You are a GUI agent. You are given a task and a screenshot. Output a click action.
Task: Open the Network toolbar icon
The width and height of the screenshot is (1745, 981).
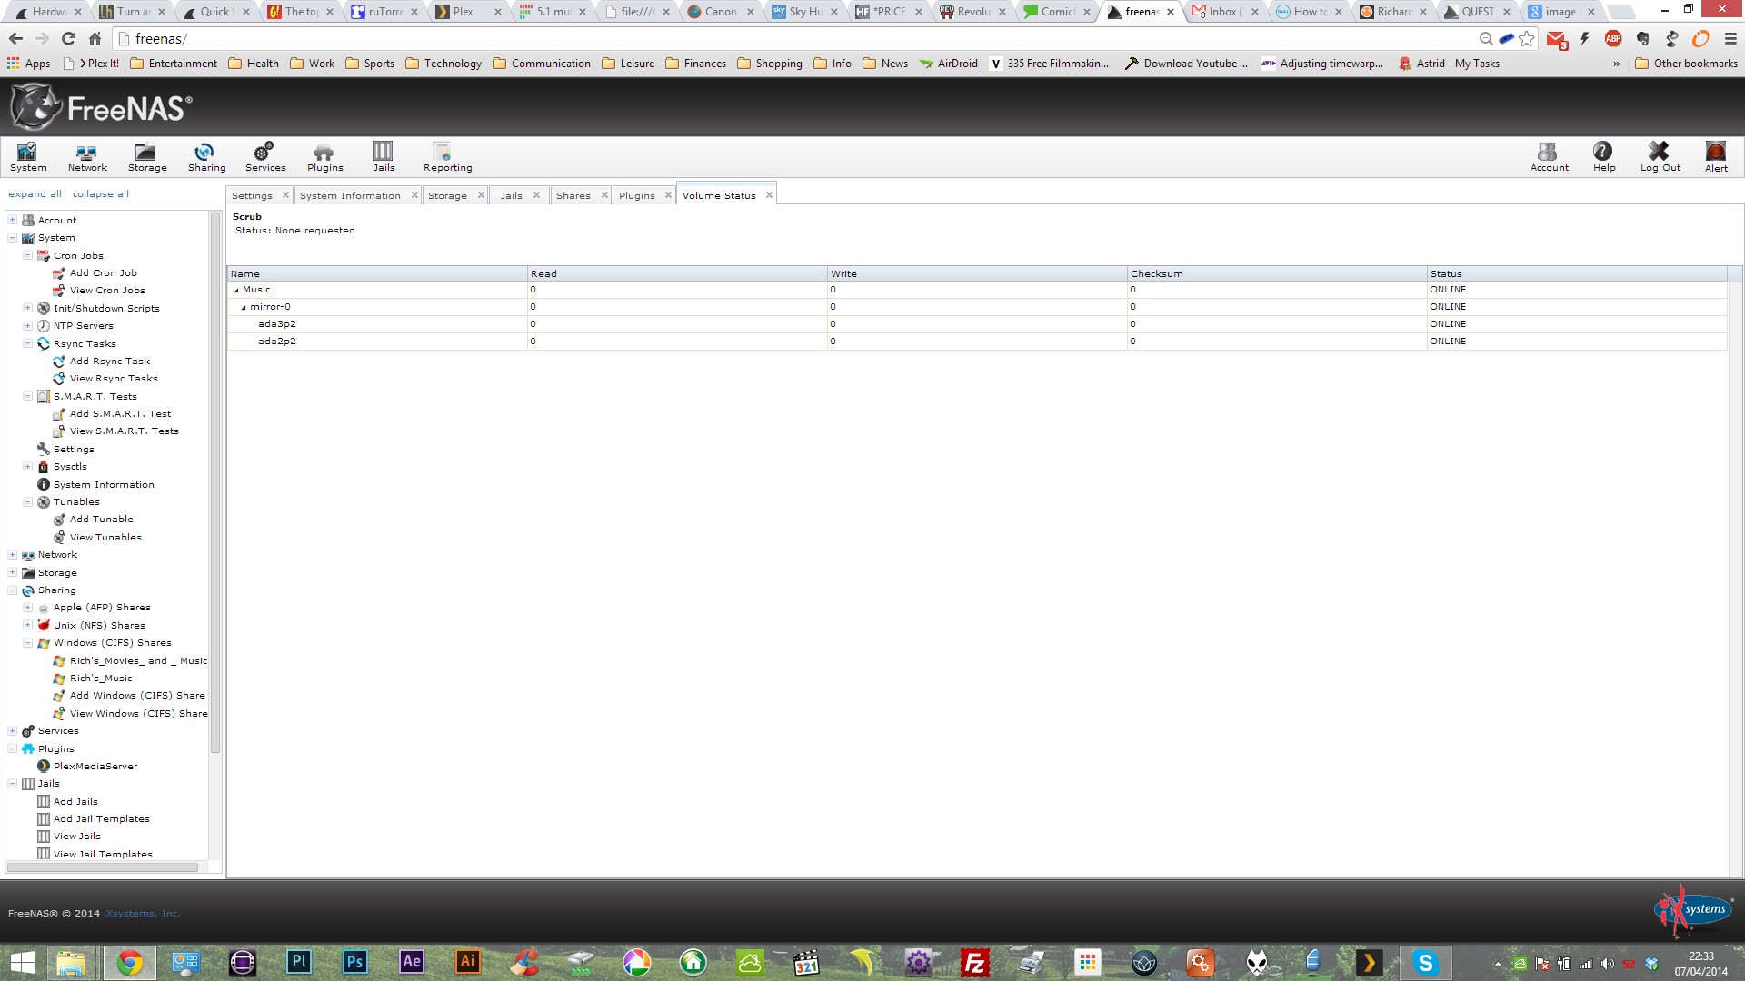[x=87, y=157]
